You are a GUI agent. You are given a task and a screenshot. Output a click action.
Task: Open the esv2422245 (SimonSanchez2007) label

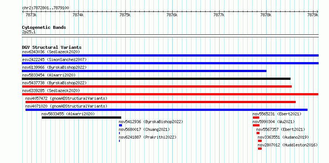54,60
